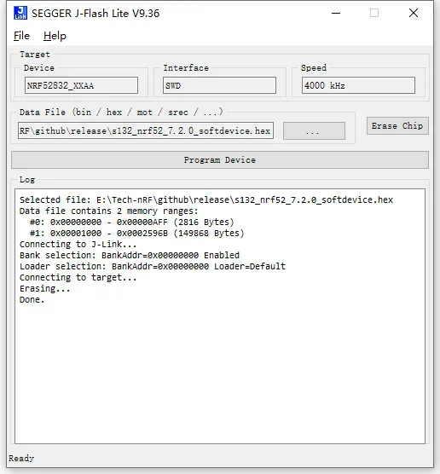Viewport: 440px width, 474px height.
Task: Open the File menu
Action: (x=22, y=36)
